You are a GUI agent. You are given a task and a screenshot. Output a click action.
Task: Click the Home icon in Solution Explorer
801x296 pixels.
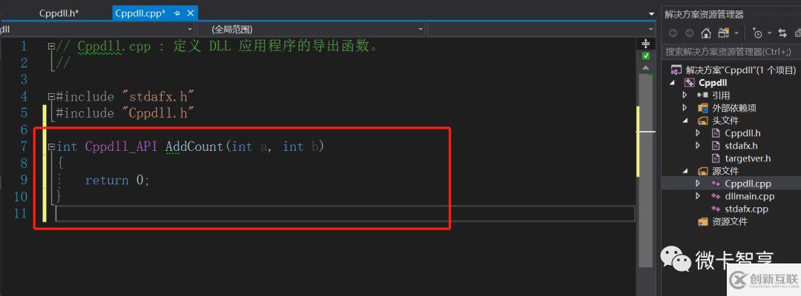coord(706,33)
